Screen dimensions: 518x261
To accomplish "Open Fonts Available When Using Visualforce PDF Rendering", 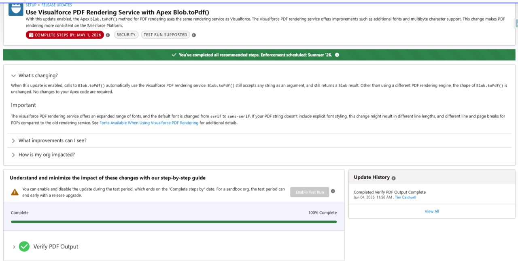I will coord(149,123).
